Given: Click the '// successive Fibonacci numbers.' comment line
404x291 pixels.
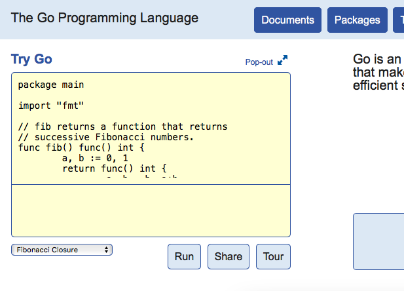Looking at the screenshot, I should coord(105,137).
